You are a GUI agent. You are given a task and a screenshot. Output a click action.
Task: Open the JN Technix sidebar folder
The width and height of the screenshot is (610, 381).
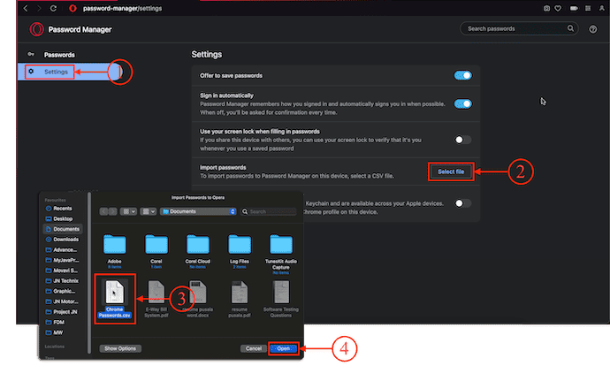pyautogui.click(x=62, y=280)
